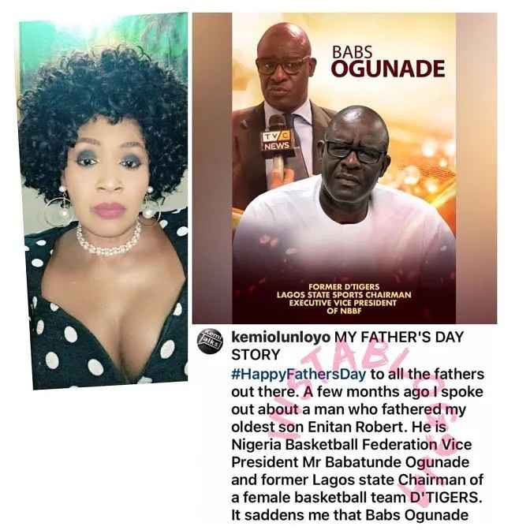Open the #HappyFathersDay hashtag

298,374
